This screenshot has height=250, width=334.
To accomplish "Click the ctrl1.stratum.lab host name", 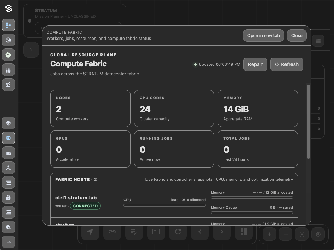I will pos(76,198).
